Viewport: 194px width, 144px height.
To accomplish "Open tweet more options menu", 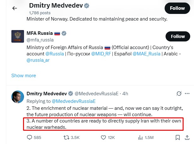I will [187, 94].
